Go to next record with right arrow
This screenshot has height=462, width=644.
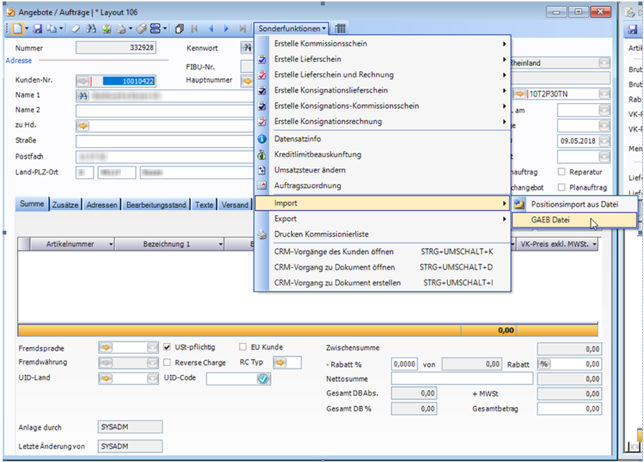226,29
